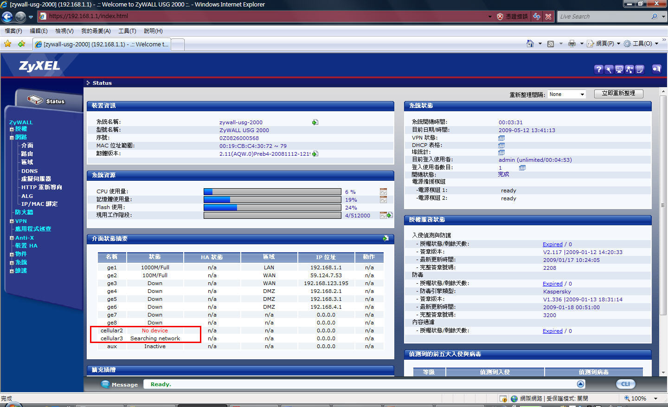
Task: Open the 檔案(F) menu
Action: pos(13,31)
